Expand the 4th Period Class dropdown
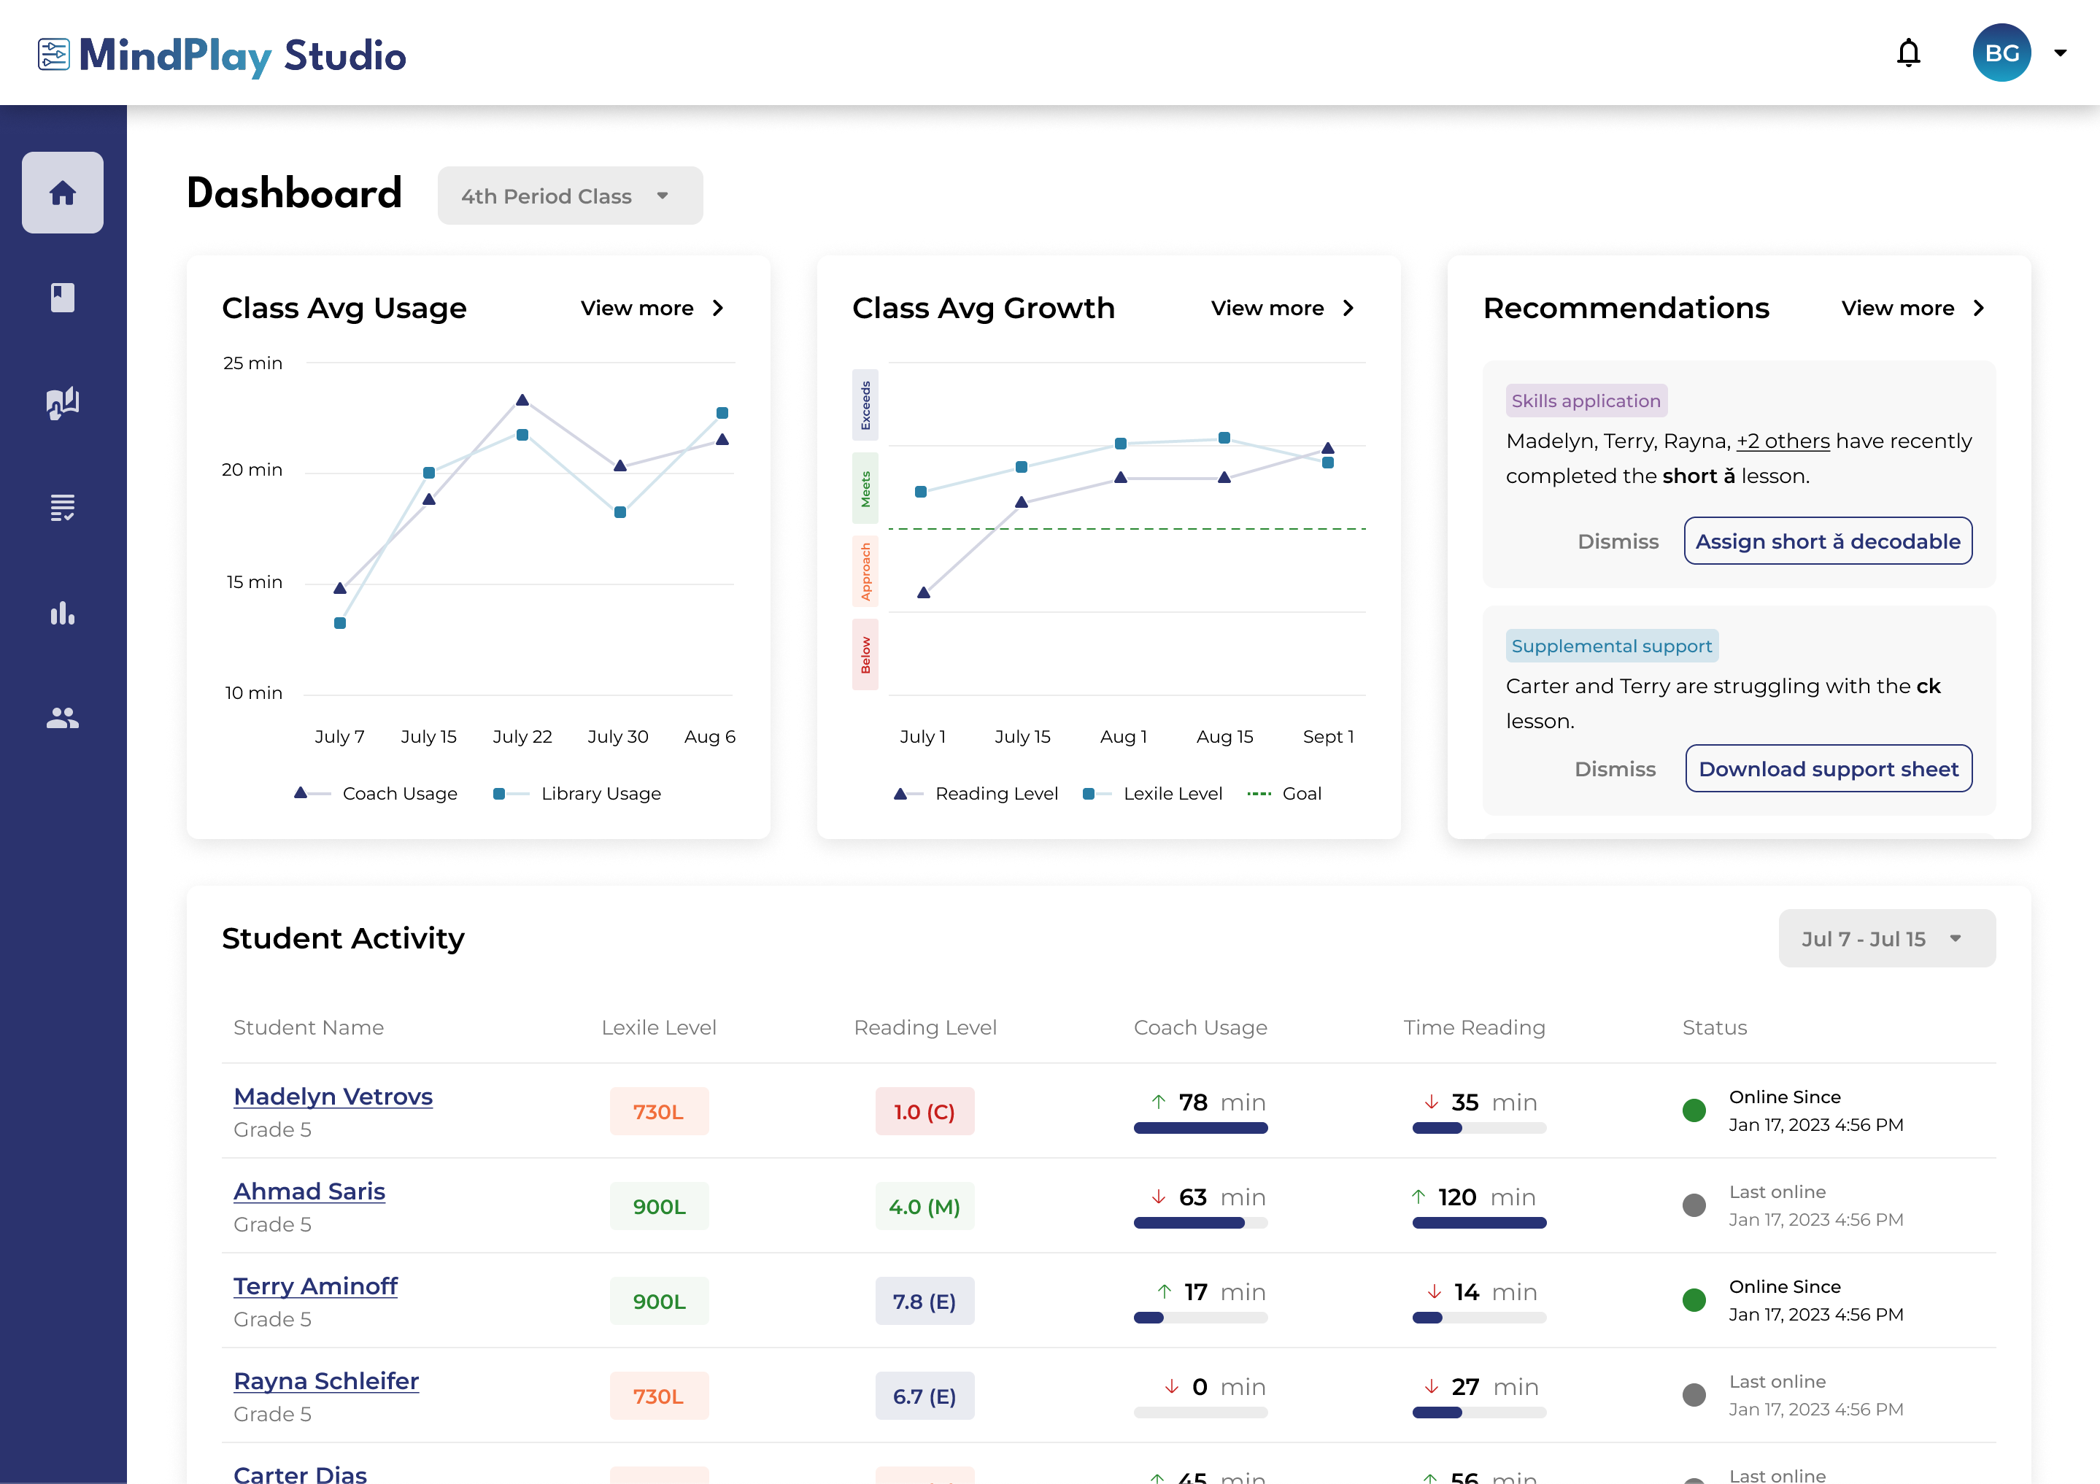Image resolution: width=2100 pixels, height=1484 pixels. (x=569, y=196)
